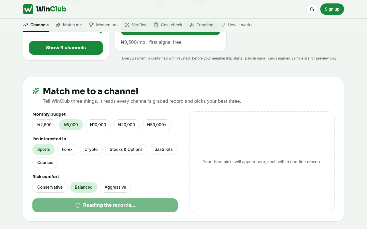Switch to the Momentum tab label

click(x=107, y=25)
